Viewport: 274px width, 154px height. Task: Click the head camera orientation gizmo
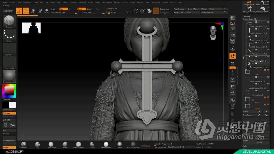click(x=213, y=32)
